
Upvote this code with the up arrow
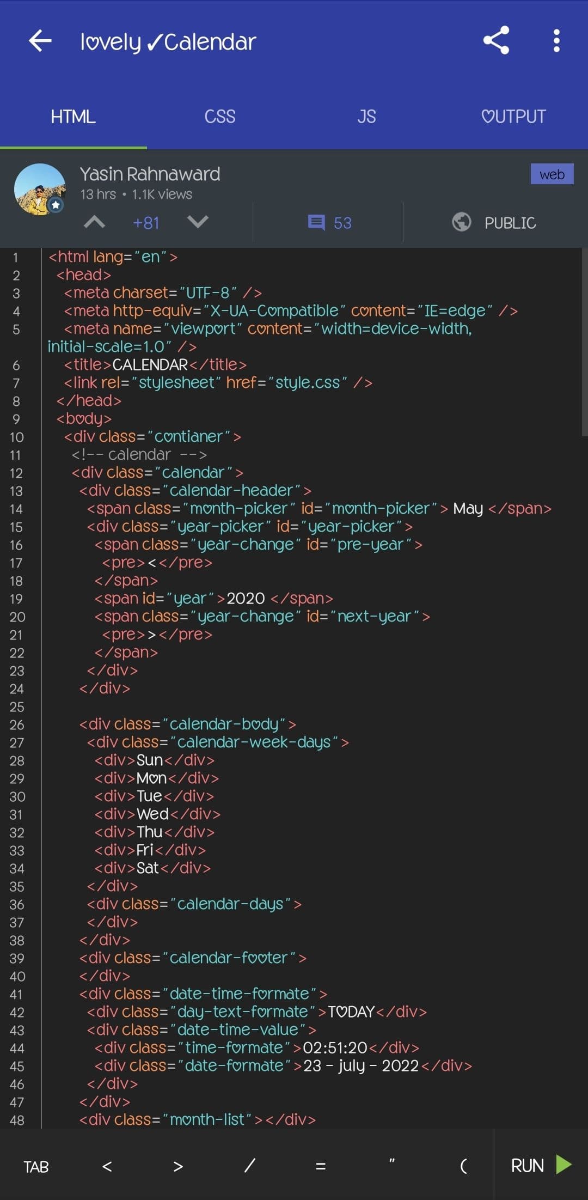coord(95,222)
